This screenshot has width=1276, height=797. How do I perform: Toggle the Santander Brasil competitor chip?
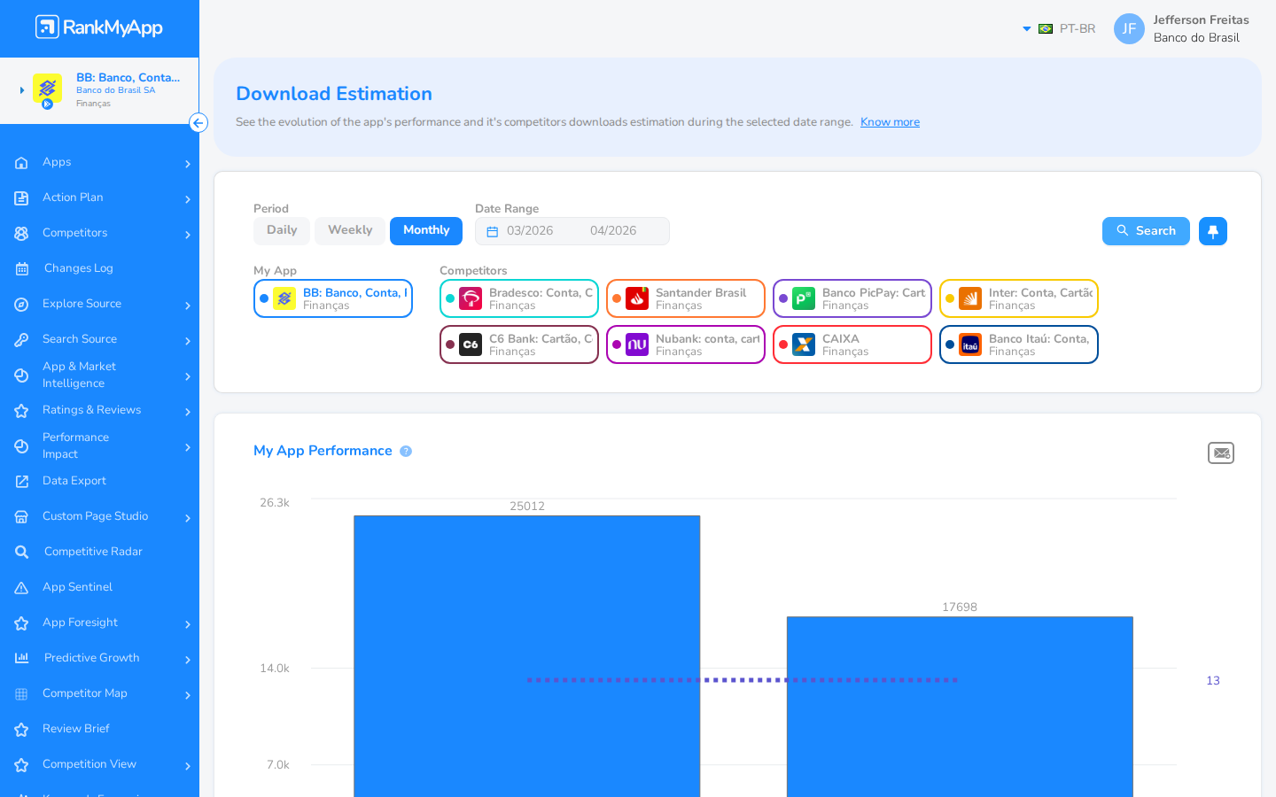pyautogui.click(x=686, y=298)
